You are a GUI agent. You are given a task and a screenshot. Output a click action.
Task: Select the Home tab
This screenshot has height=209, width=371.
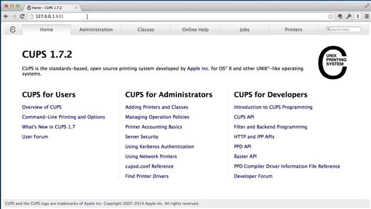click(x=46, y=30)
